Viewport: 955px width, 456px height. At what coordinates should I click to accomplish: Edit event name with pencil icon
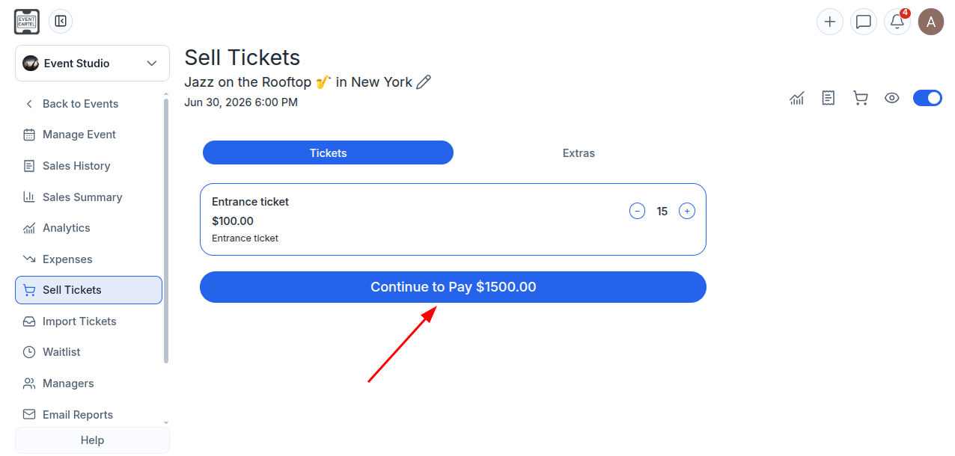tap(424, 82)
